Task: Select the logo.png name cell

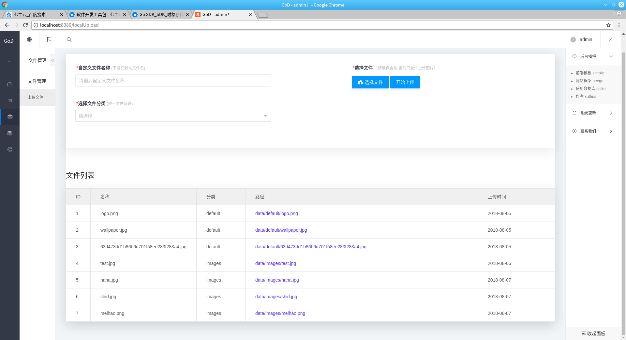Action: click(x=143, y=213)
